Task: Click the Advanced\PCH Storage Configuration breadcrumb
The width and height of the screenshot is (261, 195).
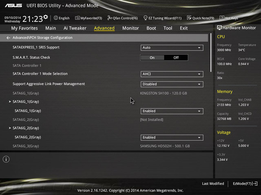Action: 42,38
